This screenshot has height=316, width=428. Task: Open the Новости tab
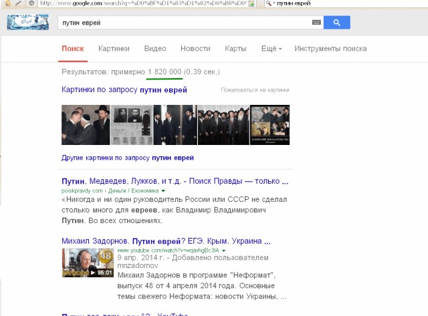[x=195, y=49]
